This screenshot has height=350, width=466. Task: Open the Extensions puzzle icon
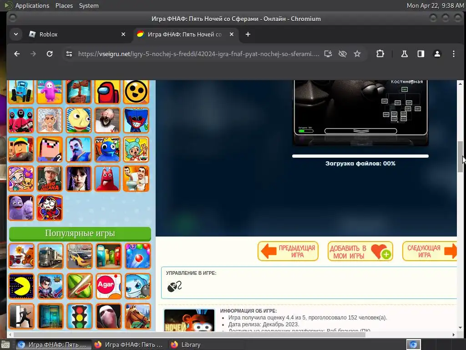point(380,54)
